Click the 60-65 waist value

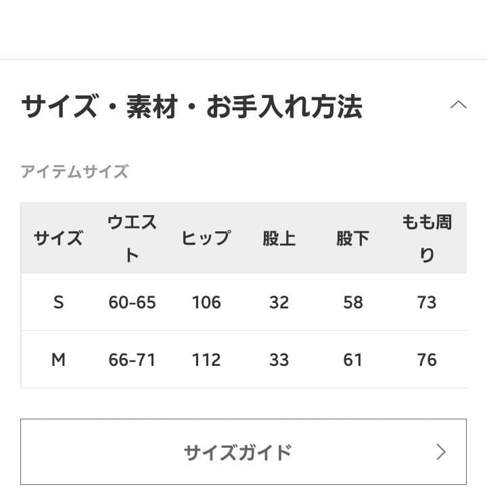[x=132, y=302]
